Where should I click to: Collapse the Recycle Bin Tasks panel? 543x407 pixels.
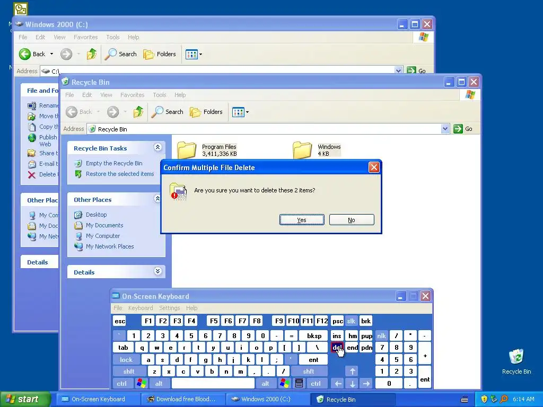[157, 147]
